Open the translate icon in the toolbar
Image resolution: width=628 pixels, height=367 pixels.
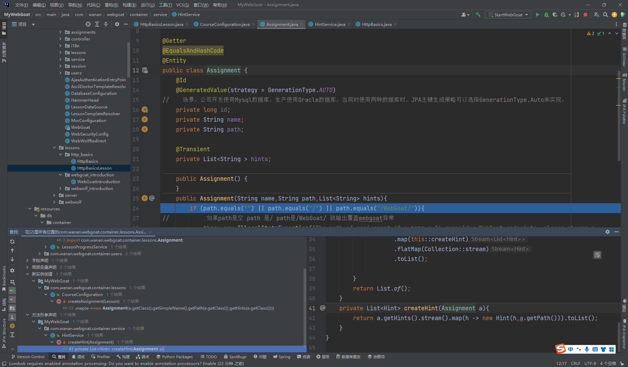click(596, 15)
